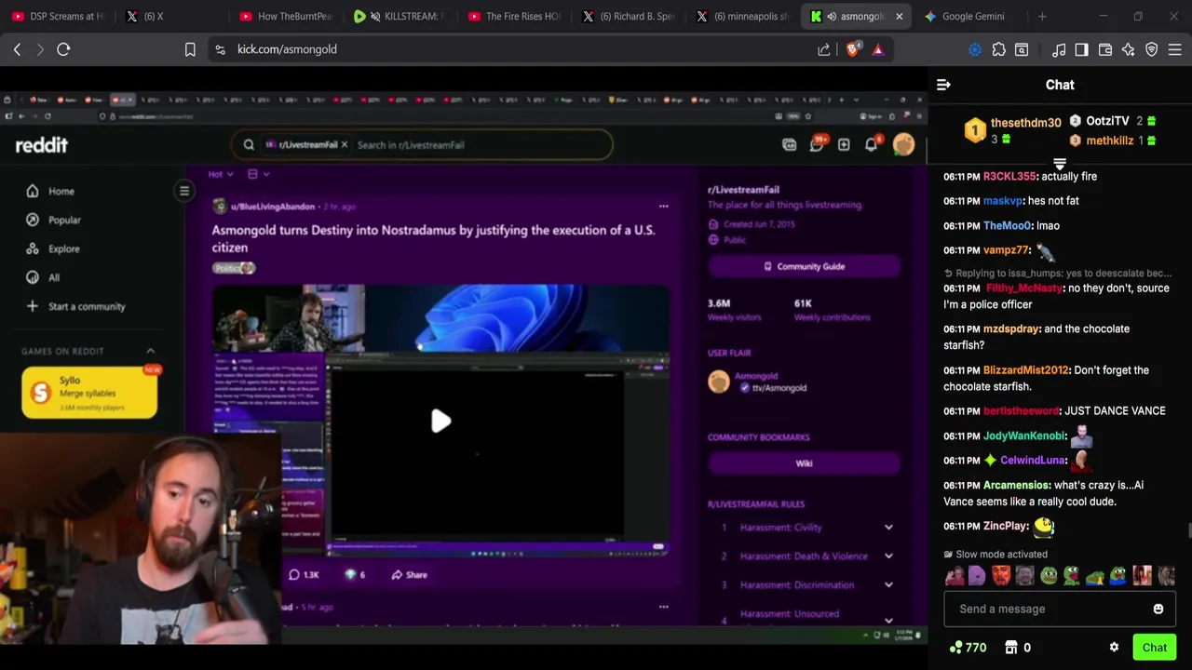Open post options three-dot menu

pyautogui.click(x=663, y=207)
